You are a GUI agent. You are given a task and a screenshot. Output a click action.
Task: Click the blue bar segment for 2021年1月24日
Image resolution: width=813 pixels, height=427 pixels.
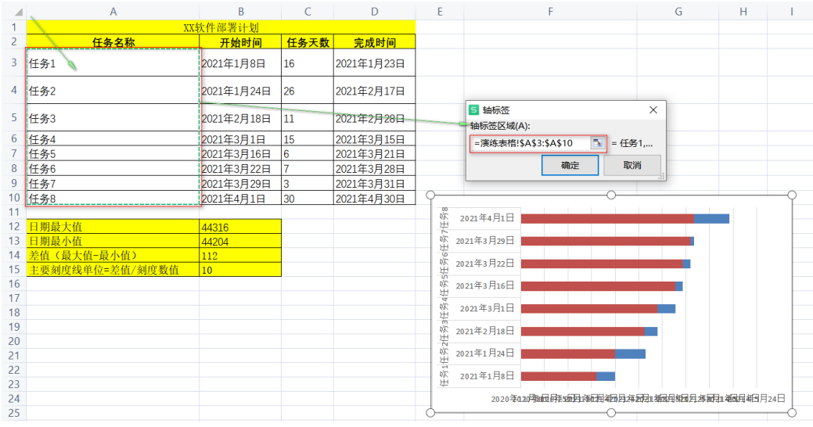click(x=630, y=353)
